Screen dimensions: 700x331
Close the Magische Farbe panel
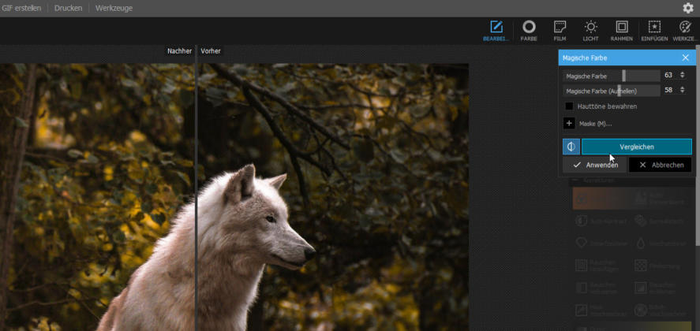click(685, 58)
